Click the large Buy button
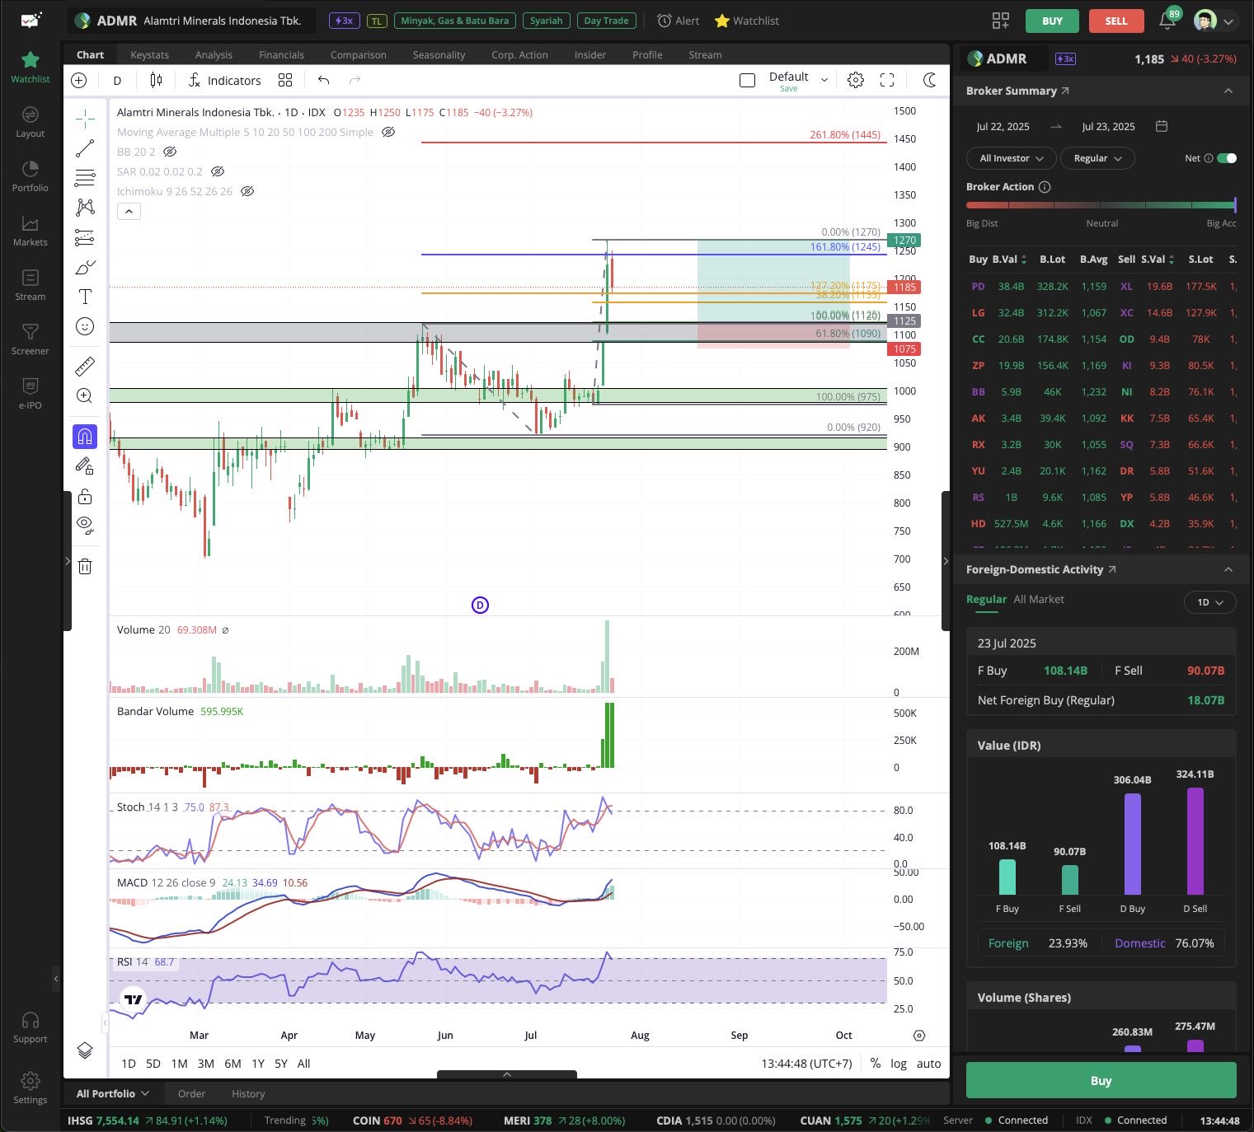 [x=1101, y=1080]
